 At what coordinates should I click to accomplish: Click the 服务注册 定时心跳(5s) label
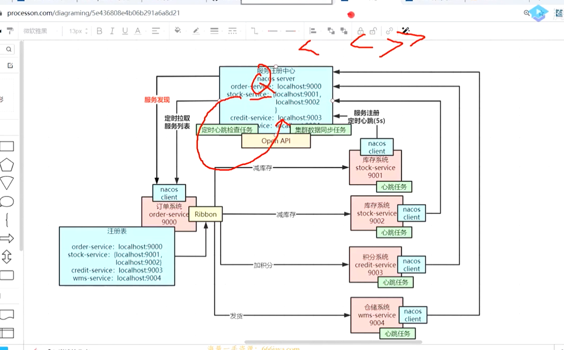coord(366,117)
